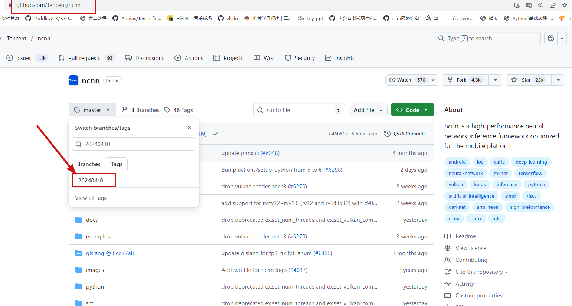Open the Activity link
The height and width of the screenshot is (306, 572).
tap(460, 284)
